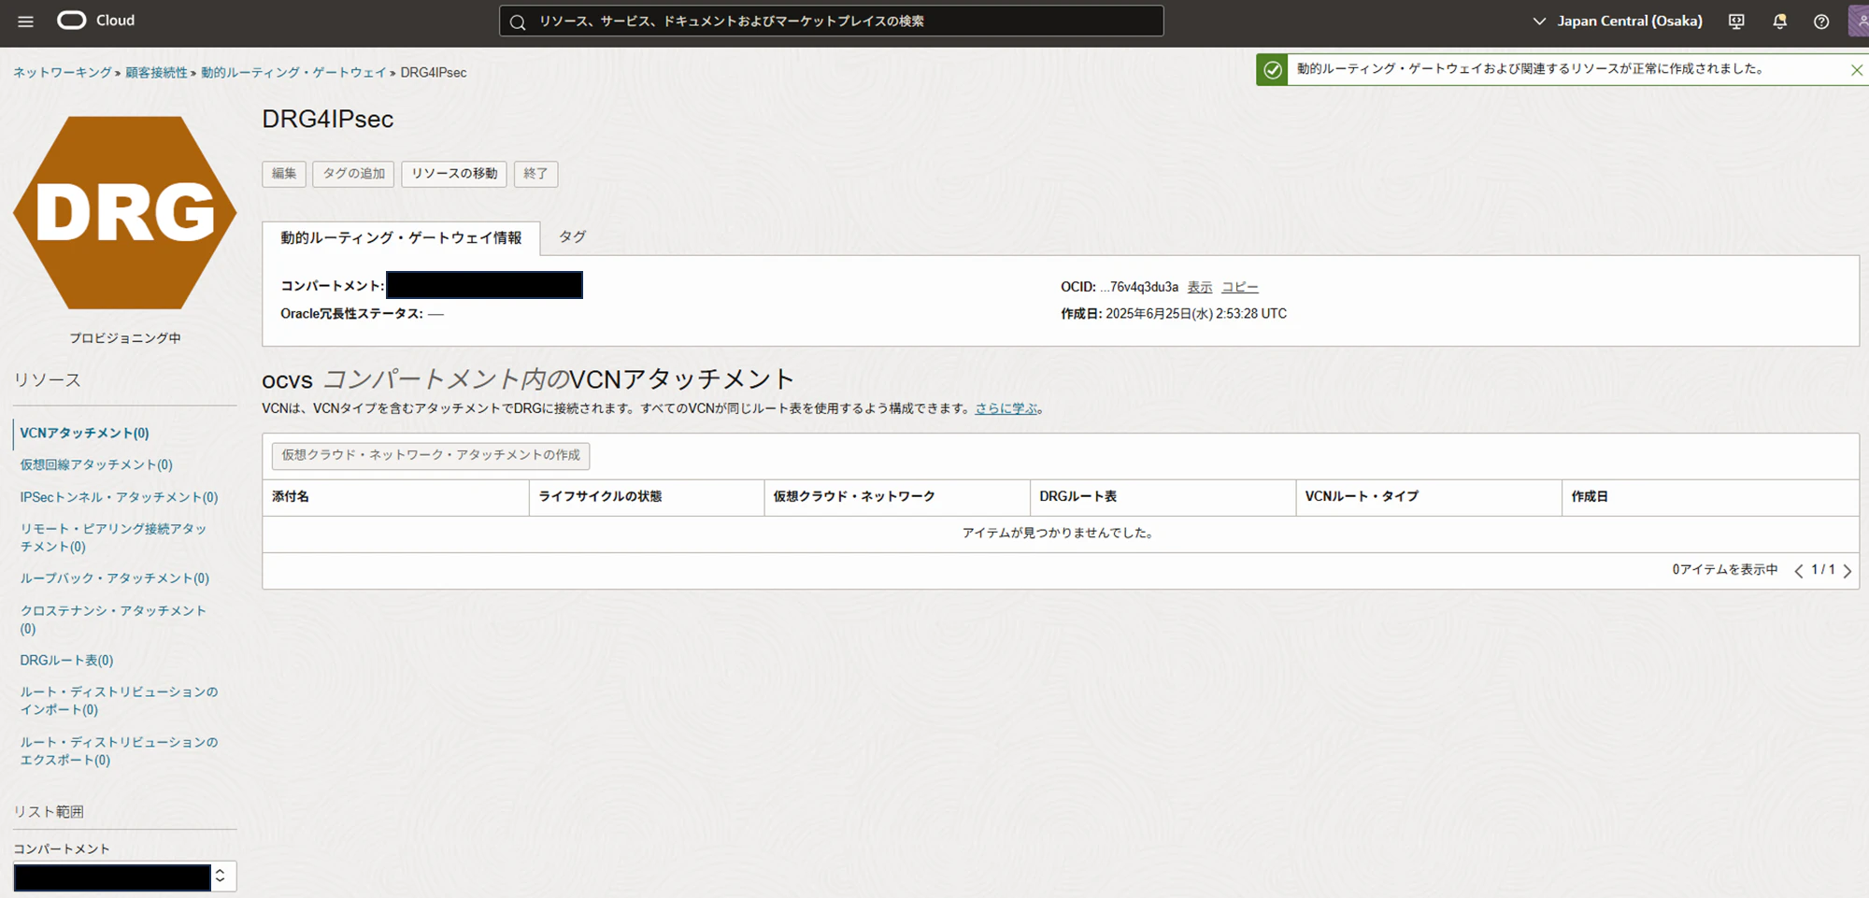
Task: Click the OCID value ...76v4q3du3a
Action: click(x=1139, y=288)
